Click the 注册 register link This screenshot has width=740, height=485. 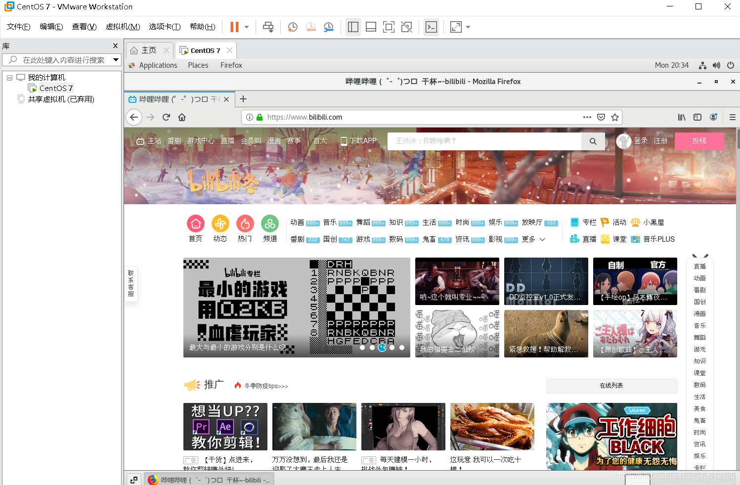660,141
